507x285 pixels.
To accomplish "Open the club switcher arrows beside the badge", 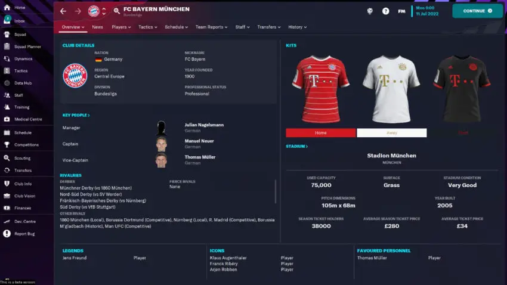I will [104, 11].
